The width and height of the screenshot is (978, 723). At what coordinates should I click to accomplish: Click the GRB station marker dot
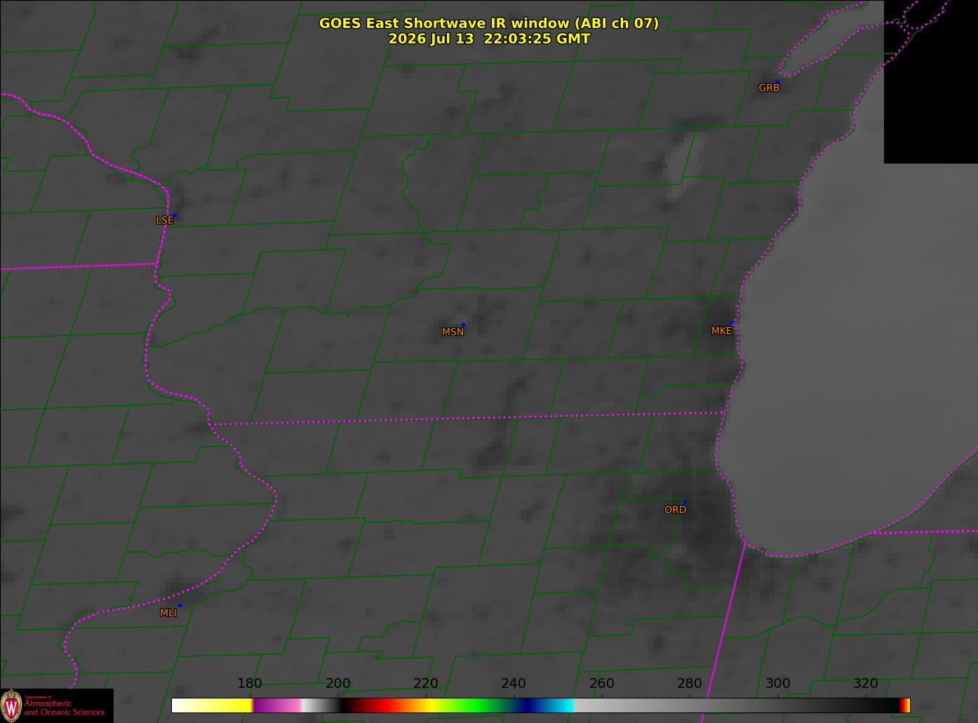tap(777, 81)
